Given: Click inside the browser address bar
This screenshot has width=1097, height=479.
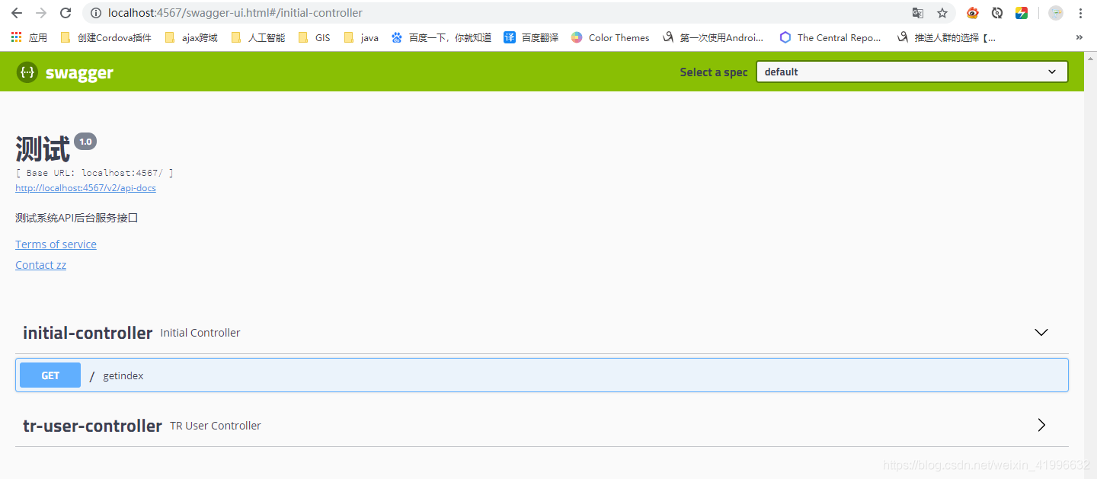Looking at the screenshot, I should [x=305, y=12].
